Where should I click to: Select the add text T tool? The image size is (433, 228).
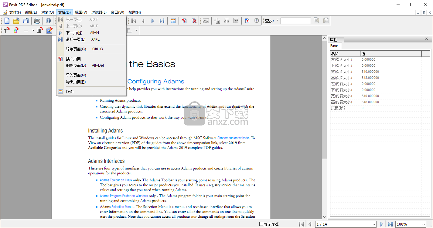pyautogui.click(x=7, y=30)
